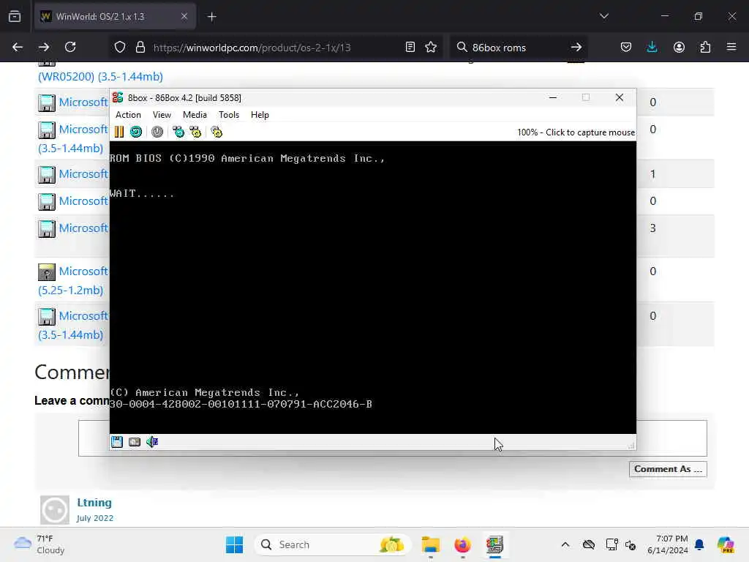Open the July 2022 comment date link
749x562 pixels.
coord(94,518)
